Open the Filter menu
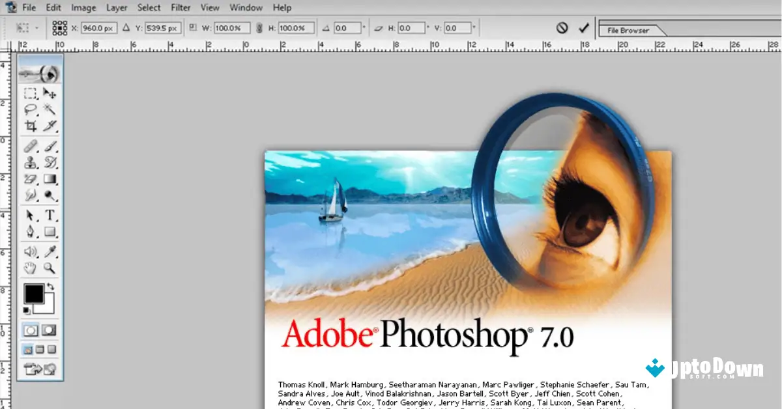Screen dimensions: 782x409 [x=180, y=8]
